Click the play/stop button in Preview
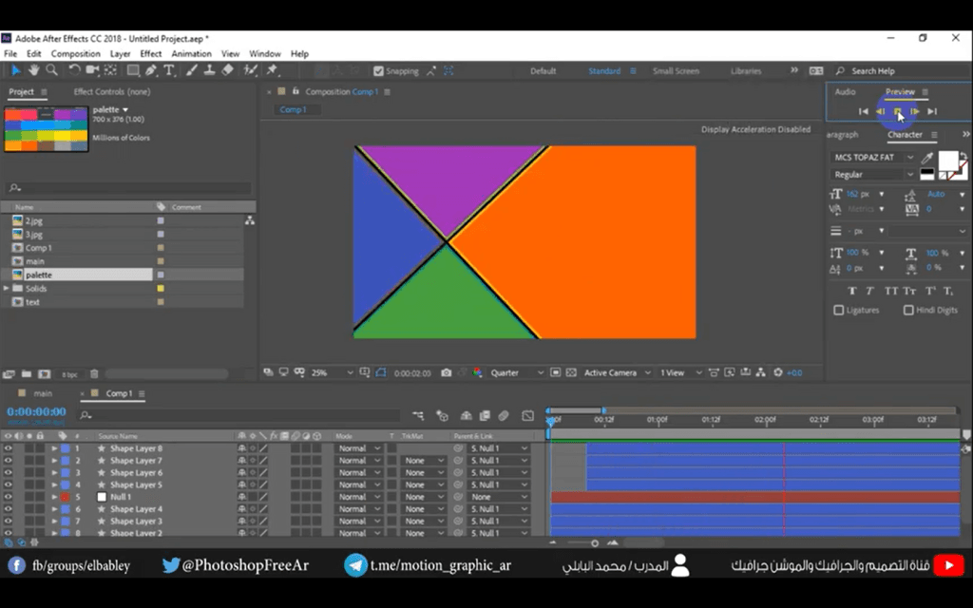Viewport: 973px width, 608px height. click(897, 112)
